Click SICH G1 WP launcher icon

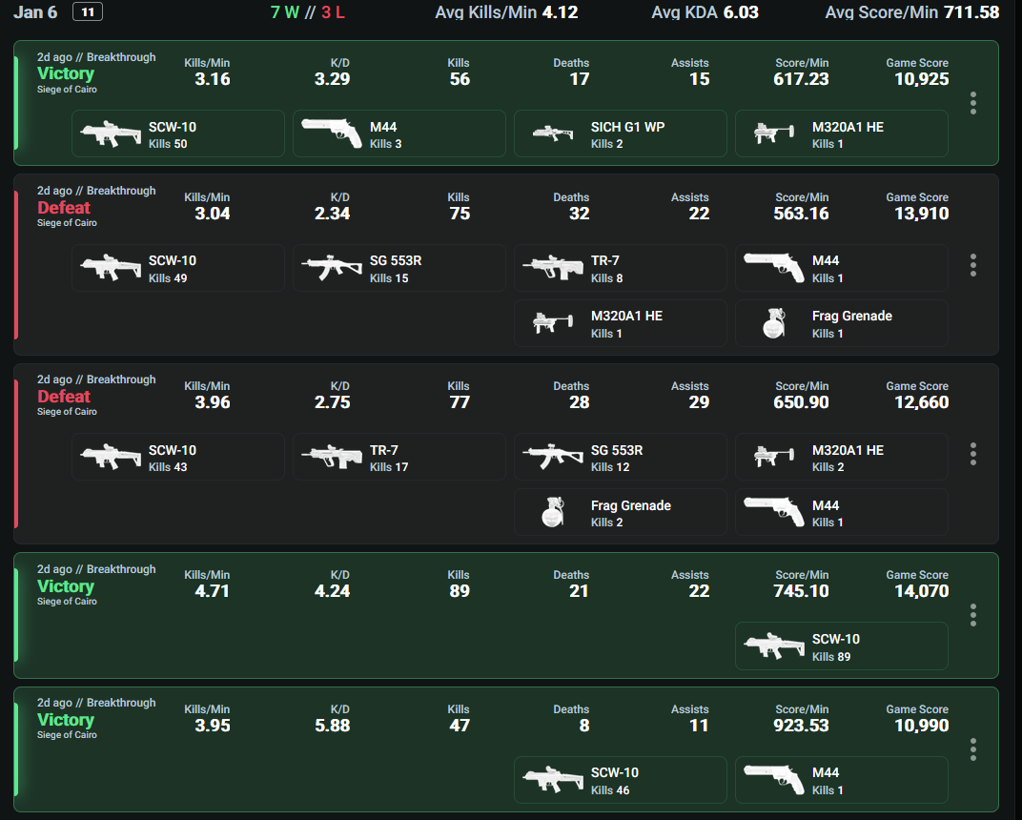553,133
